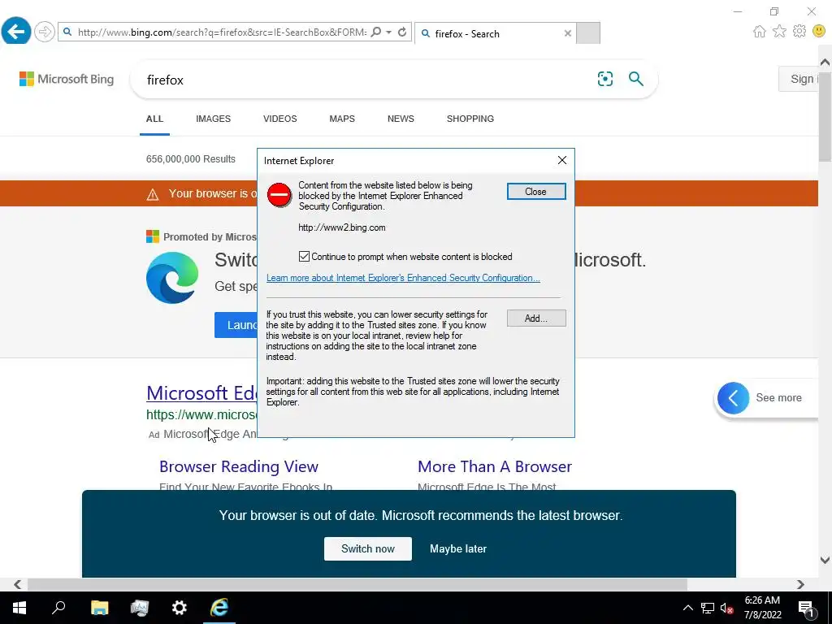The width and height of the screenshot is (832, 624).
Task: Click the address bar search magnifier icon
Action: pyautogui.click(x=375, y=32)
